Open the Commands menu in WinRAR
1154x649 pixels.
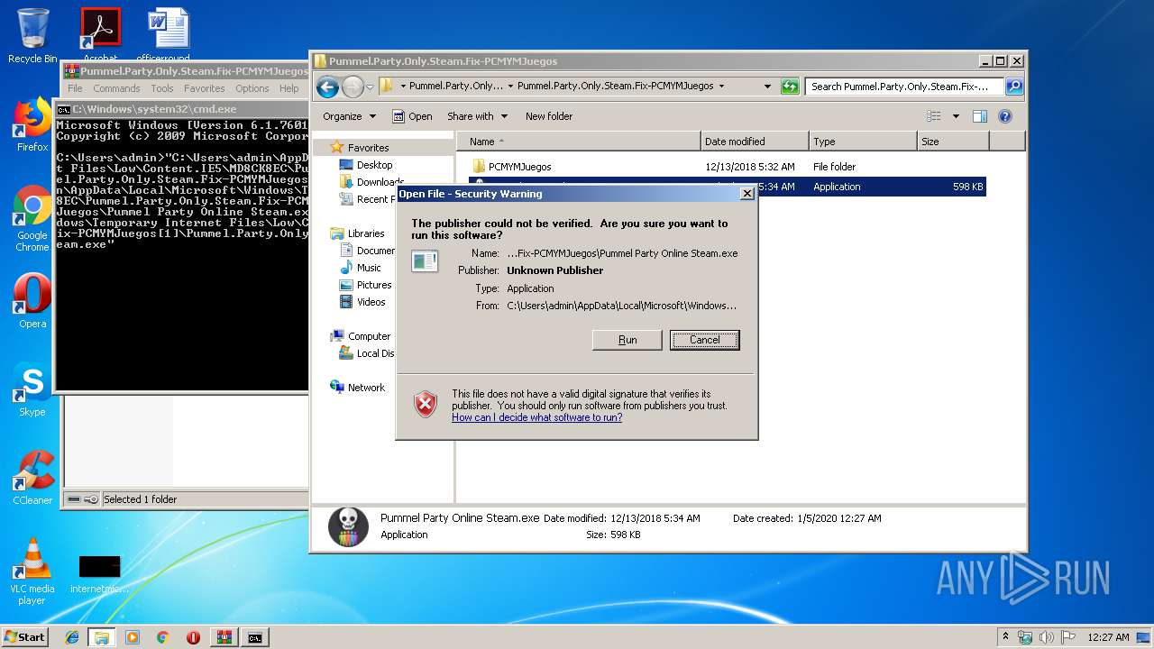tap(116, 88)
